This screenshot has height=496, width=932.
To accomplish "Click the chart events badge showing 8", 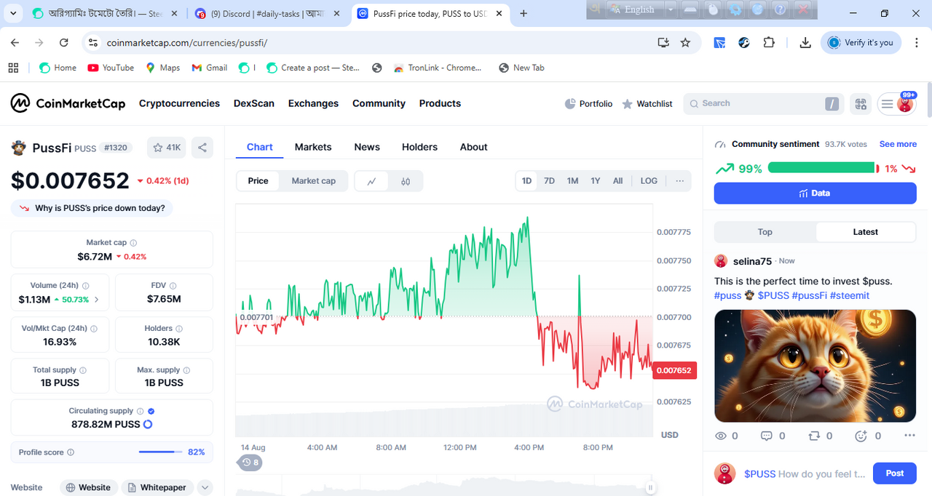I will coord(250,462).
